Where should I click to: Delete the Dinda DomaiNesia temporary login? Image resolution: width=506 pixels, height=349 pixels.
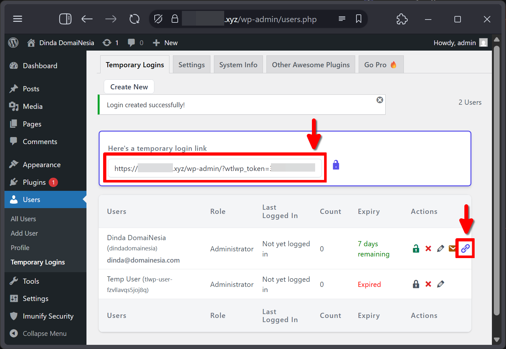click(428, 248)
